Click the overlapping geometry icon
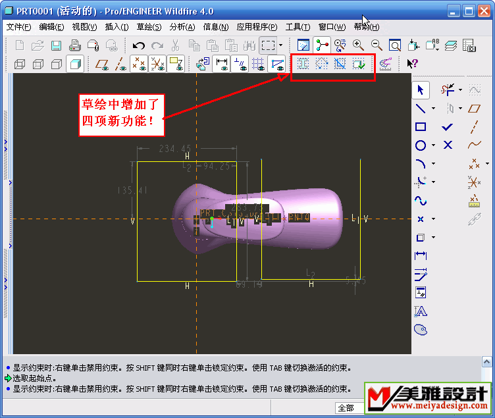495x418 pixels. (340, 64)
